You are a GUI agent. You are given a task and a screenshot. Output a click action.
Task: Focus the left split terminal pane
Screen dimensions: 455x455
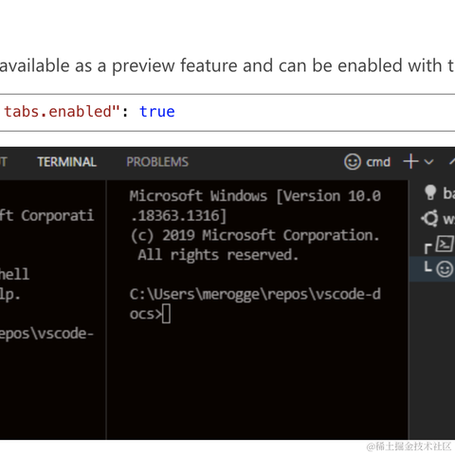(x=52, y=310)
